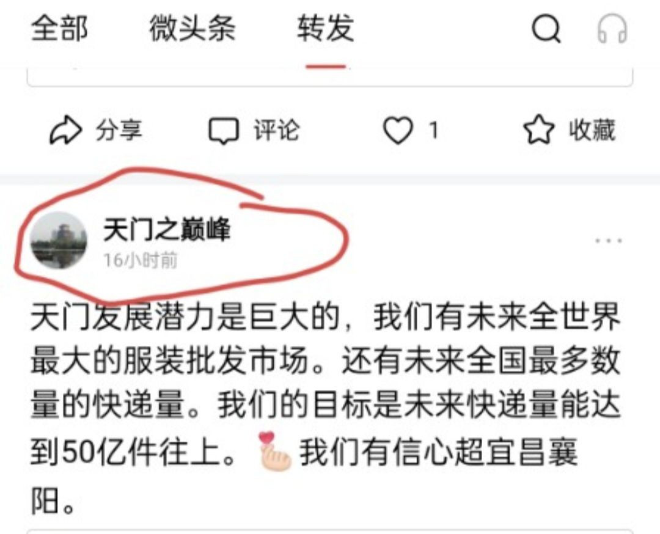
Task: Click the username 天门之巅峰
Action: pyautogui.click(x=167, y=230)
